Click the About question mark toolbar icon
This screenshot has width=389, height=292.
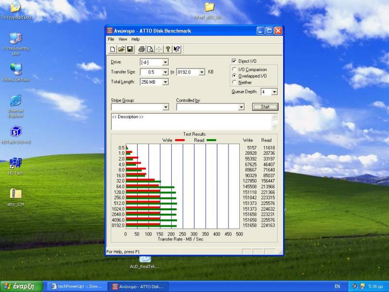(168, 49)
